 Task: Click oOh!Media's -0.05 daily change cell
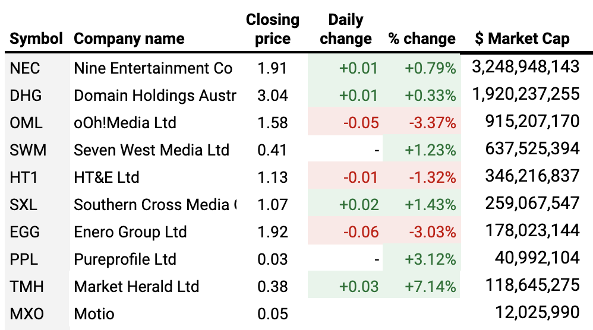(360, 123)
